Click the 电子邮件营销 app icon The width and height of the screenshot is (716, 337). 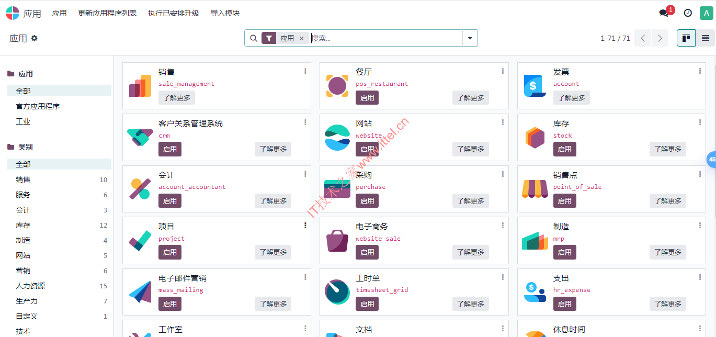pyautogui.click(x=140, y=292)
